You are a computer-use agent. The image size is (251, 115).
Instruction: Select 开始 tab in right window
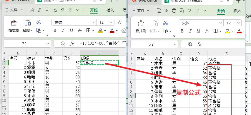[x=221, y=11]
